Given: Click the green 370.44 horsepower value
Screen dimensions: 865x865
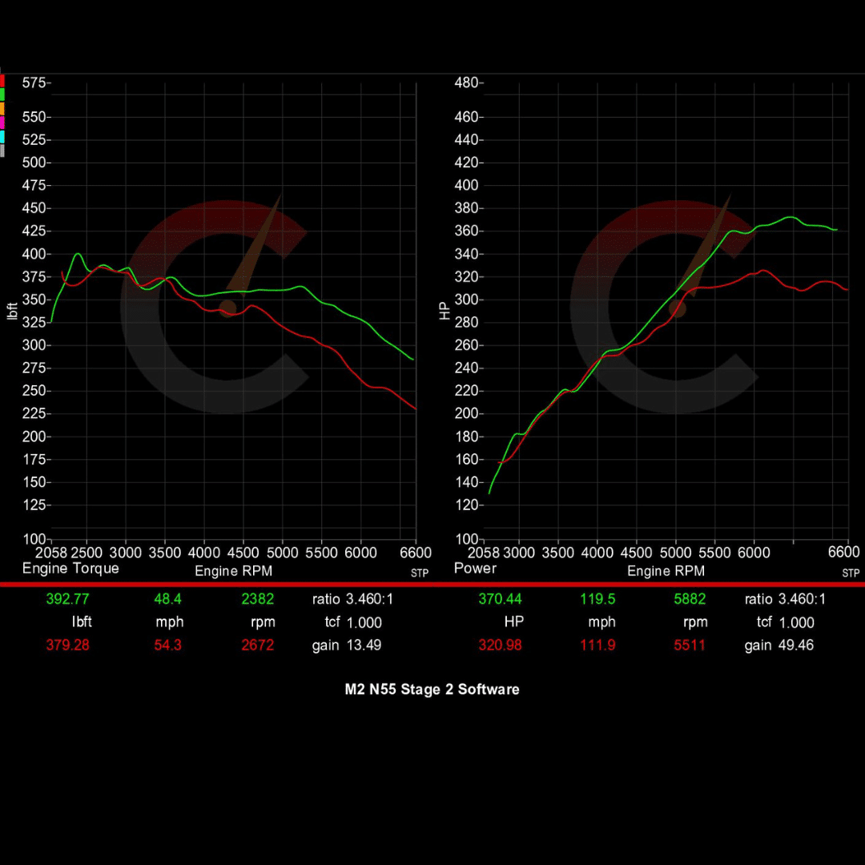Looking at the screenshot, I should (500, 598).
